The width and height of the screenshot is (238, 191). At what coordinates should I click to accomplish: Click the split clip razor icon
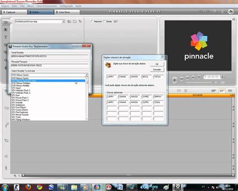pyautogui.click(x=179, y=91)
